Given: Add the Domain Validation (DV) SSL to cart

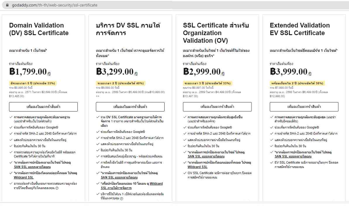Looking at the screenshot, I should coord(43,107).
